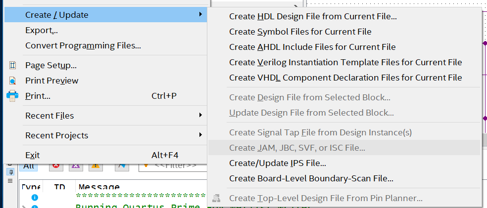Toggle the purple critical warning filter
Screen dimensions: 487x208
[x=76, y=167]
